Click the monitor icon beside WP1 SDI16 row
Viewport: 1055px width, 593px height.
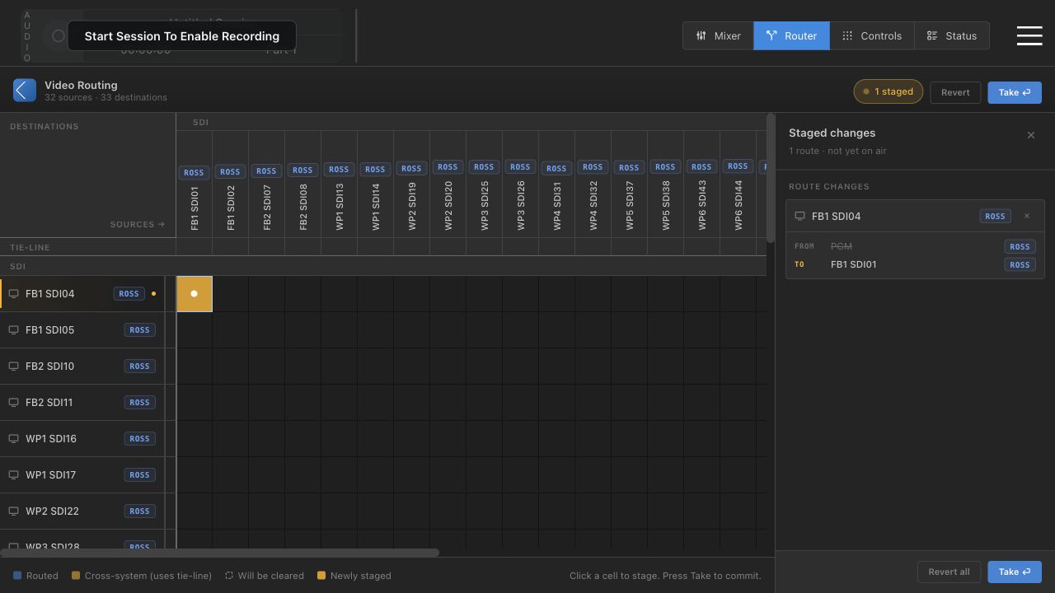coord(13,439)
